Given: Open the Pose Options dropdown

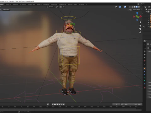Looking at the screenshot, I should (x=137, y=10).
